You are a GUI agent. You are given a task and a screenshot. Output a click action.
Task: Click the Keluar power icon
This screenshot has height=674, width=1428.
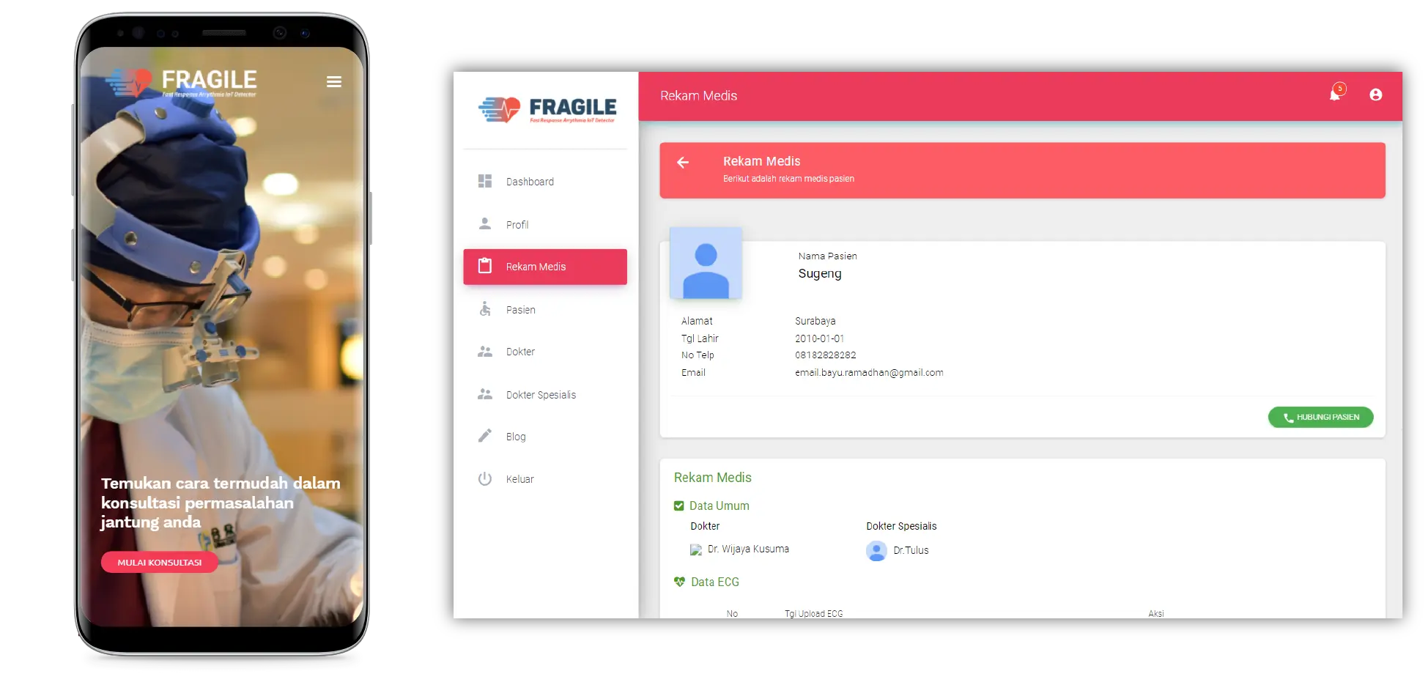tap(485, 479)
